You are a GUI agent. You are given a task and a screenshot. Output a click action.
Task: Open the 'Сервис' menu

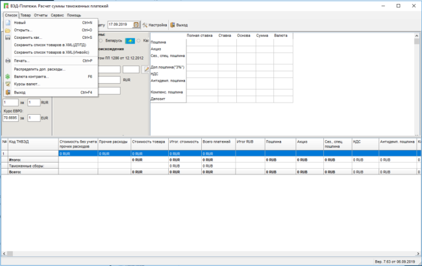[57, 14]
